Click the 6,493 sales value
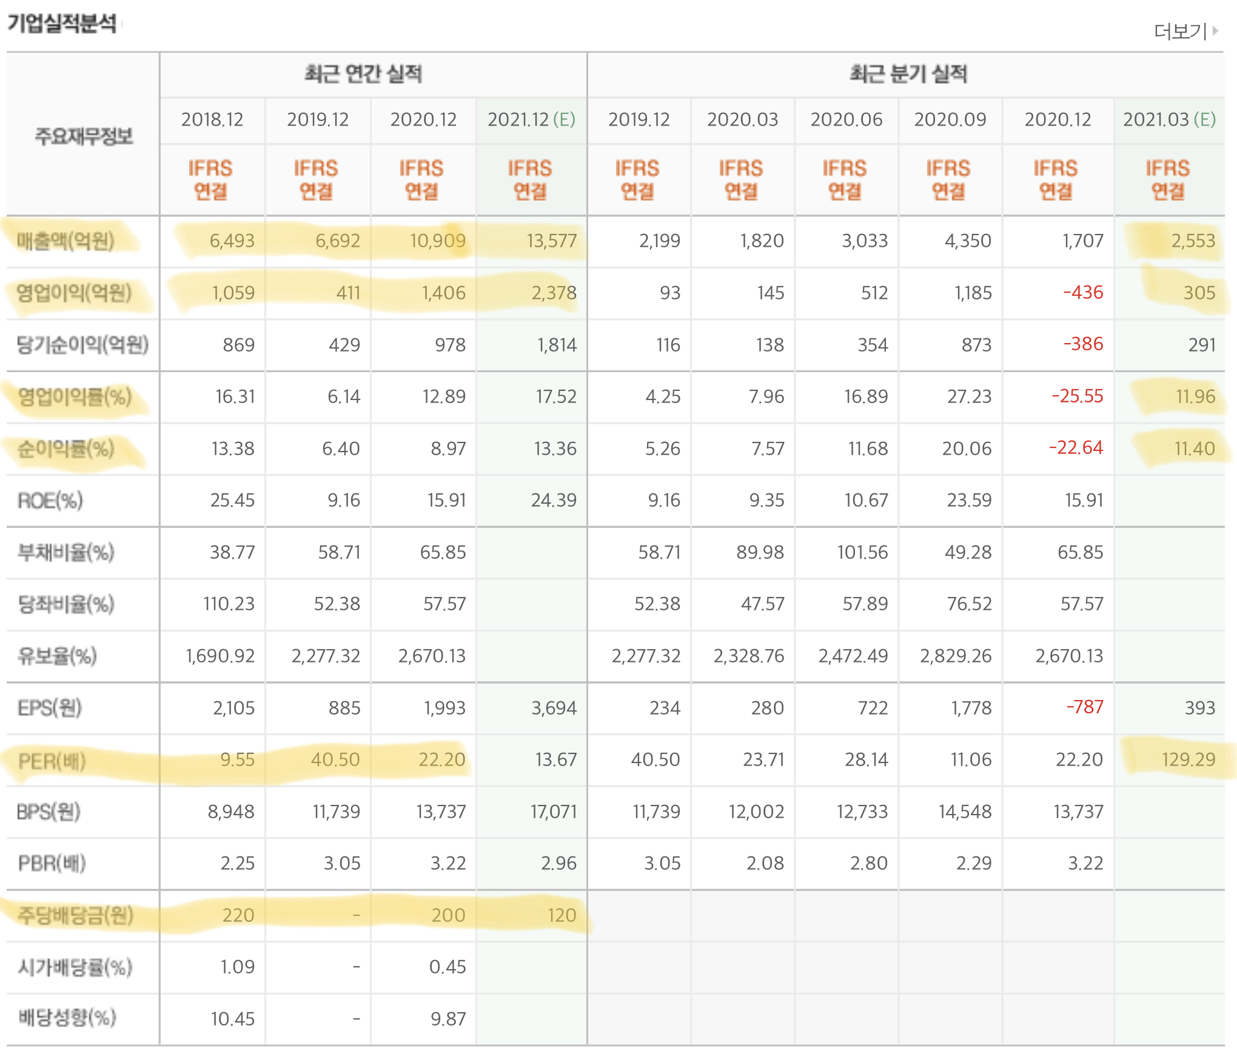The image size is (1237, 1054). point(232,241)
